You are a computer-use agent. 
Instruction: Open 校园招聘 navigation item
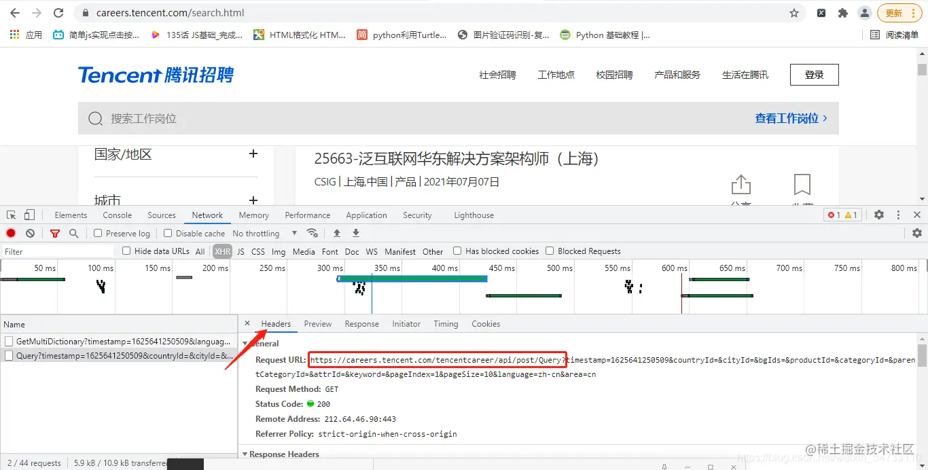click(x=614, y=75)
